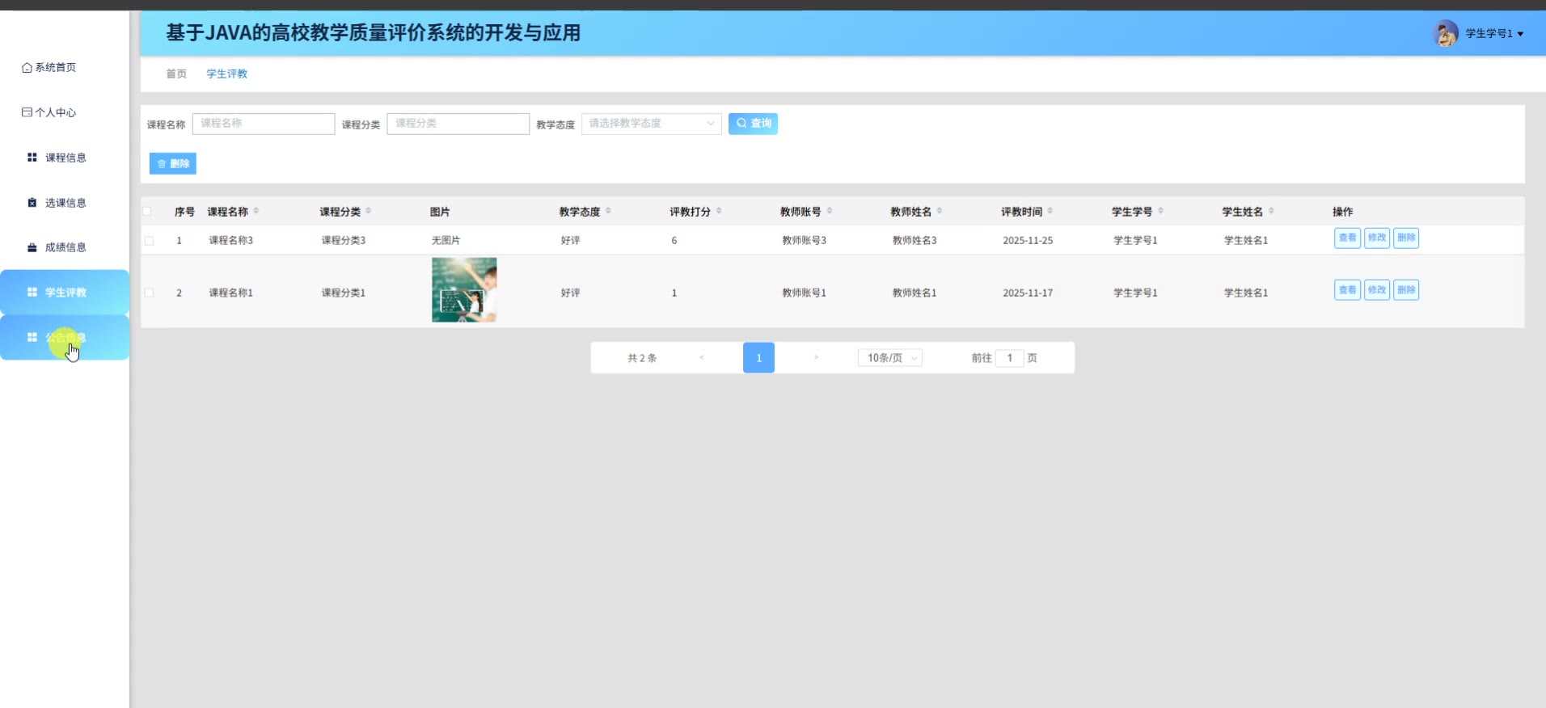The height and width of the screenshot is (708, 1546).
Task: Click the 课程名称 search input field
Action: pos(264,124)
